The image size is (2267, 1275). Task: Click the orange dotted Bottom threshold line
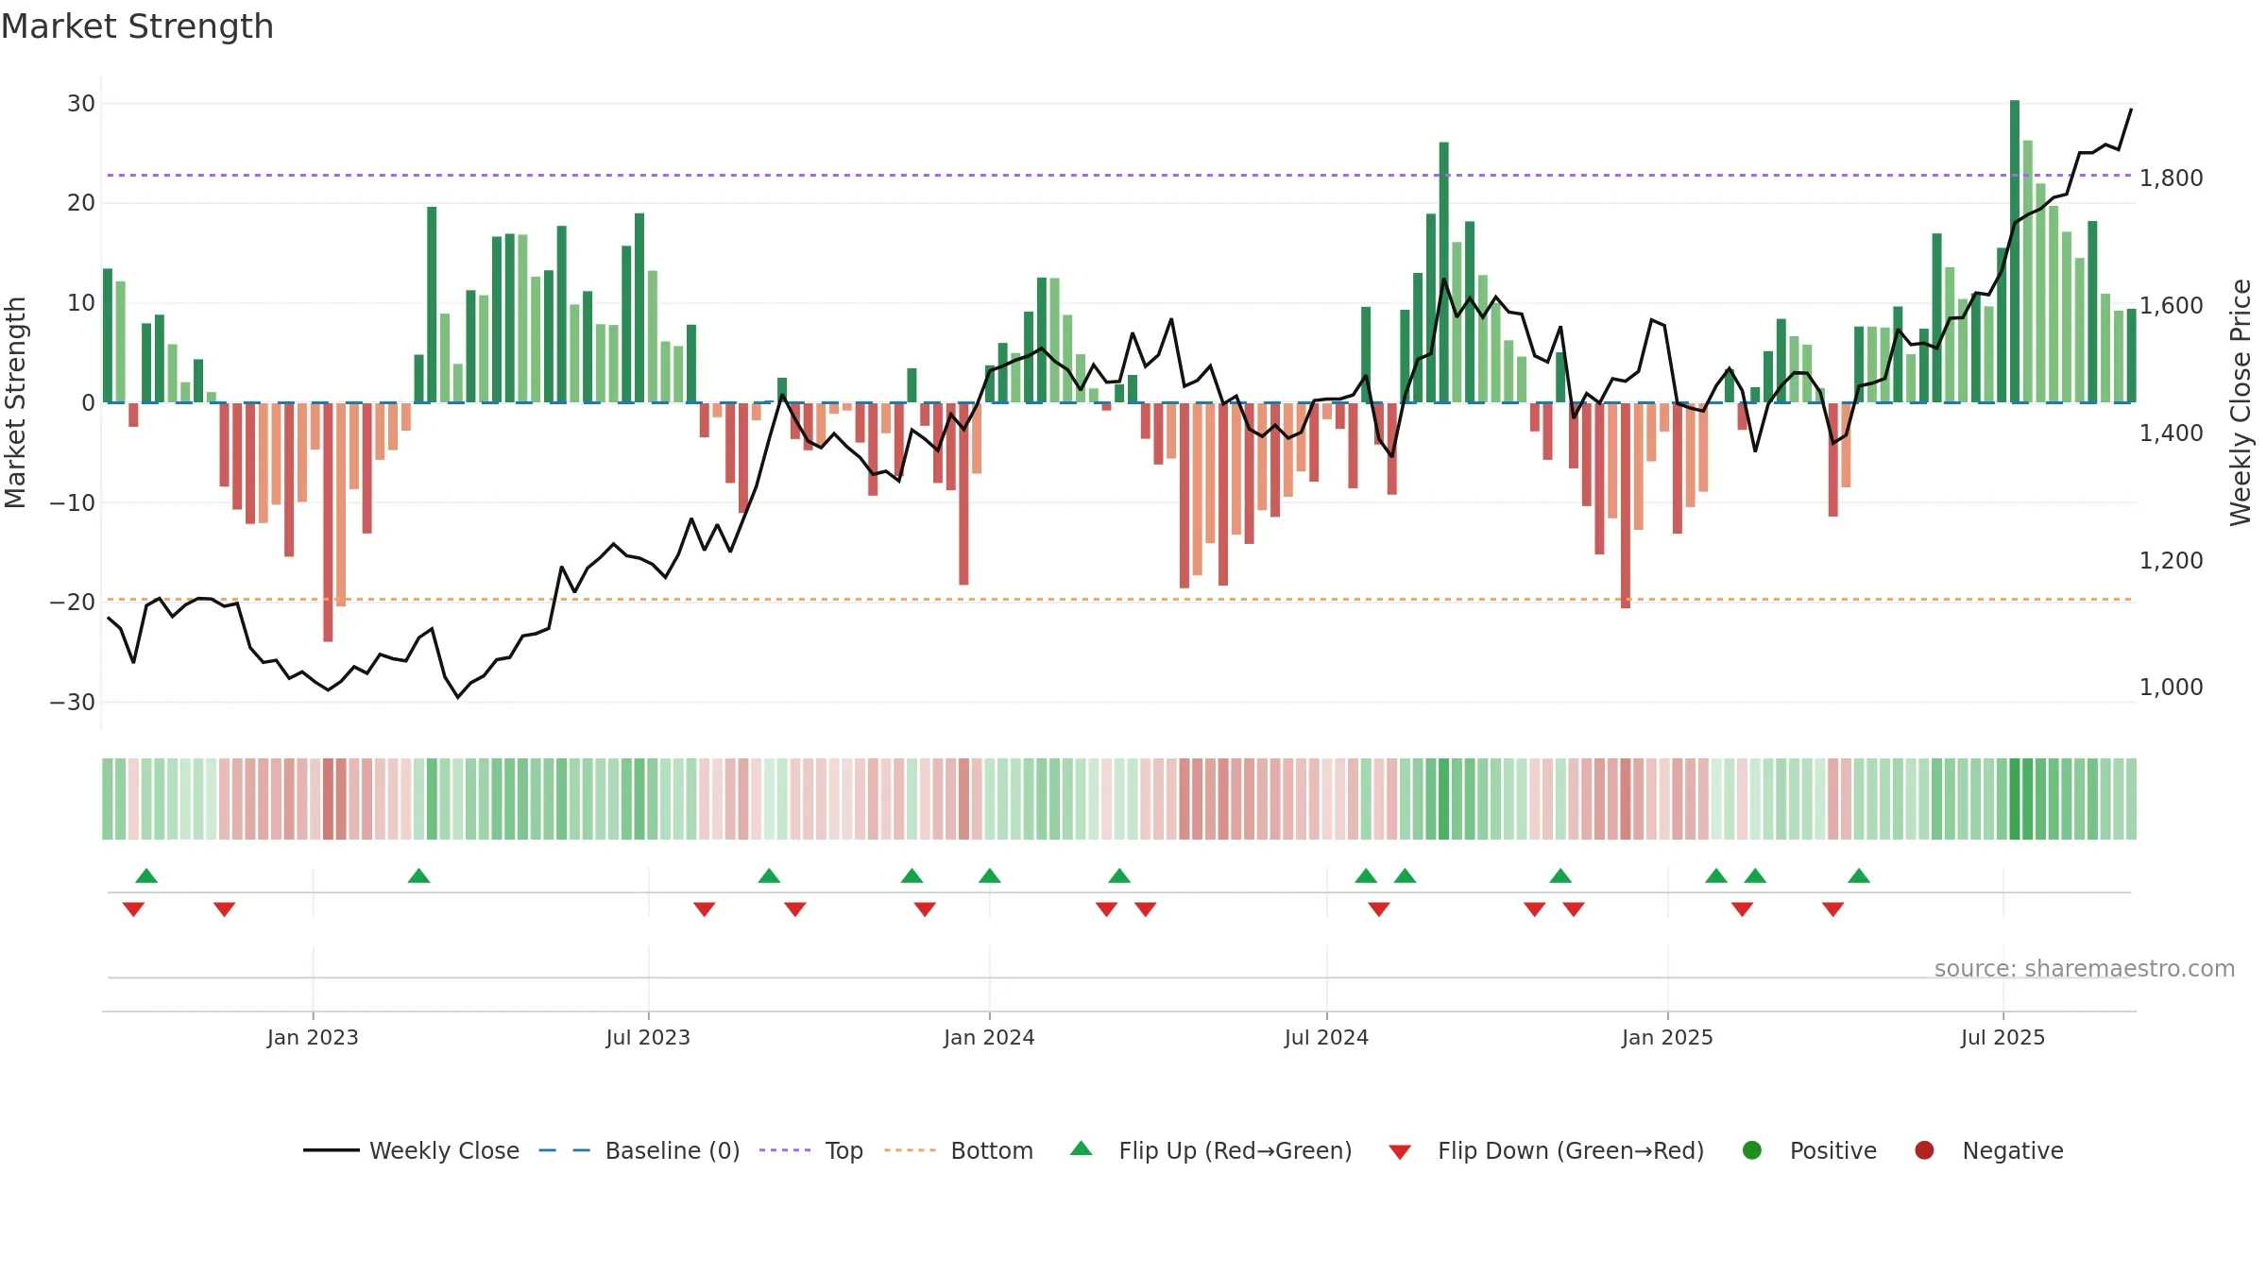click(1119, 599)
